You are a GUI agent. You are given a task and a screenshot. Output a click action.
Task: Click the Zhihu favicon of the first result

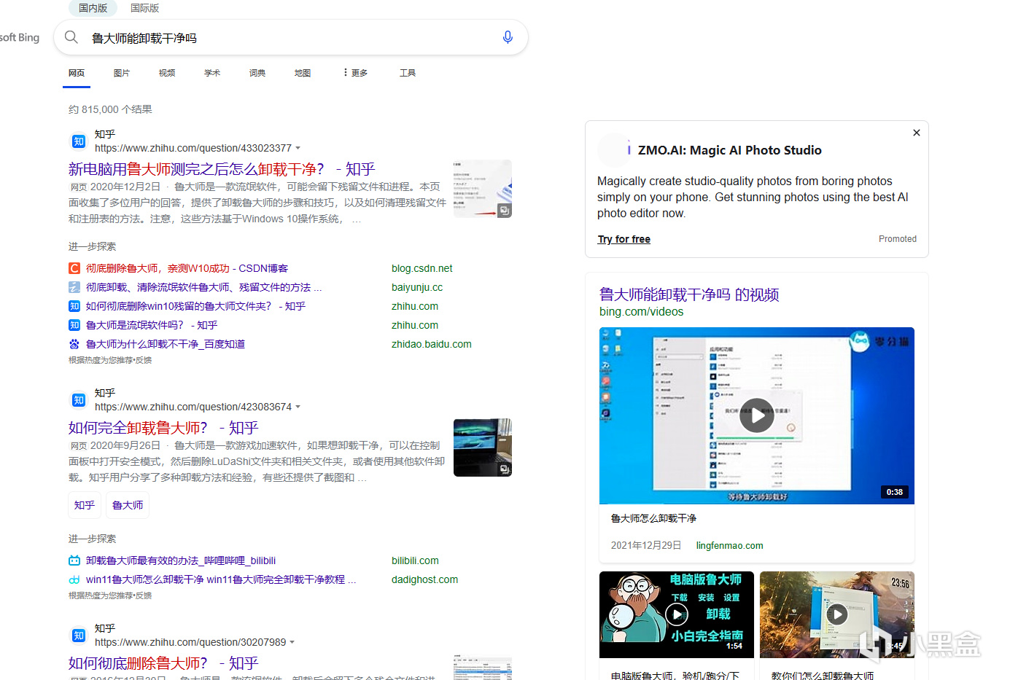pyautogui.click(x=79, y=141)
